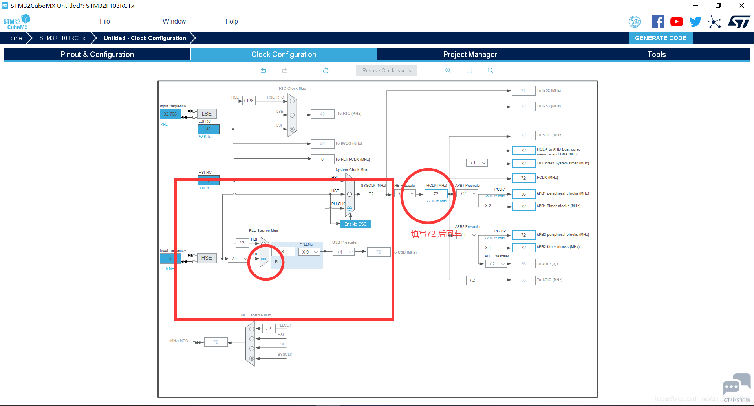Viewport: 754px width, 406px height.
Task: Open the HSE divider /1 dropdown
Action: [x=238, y=259]
